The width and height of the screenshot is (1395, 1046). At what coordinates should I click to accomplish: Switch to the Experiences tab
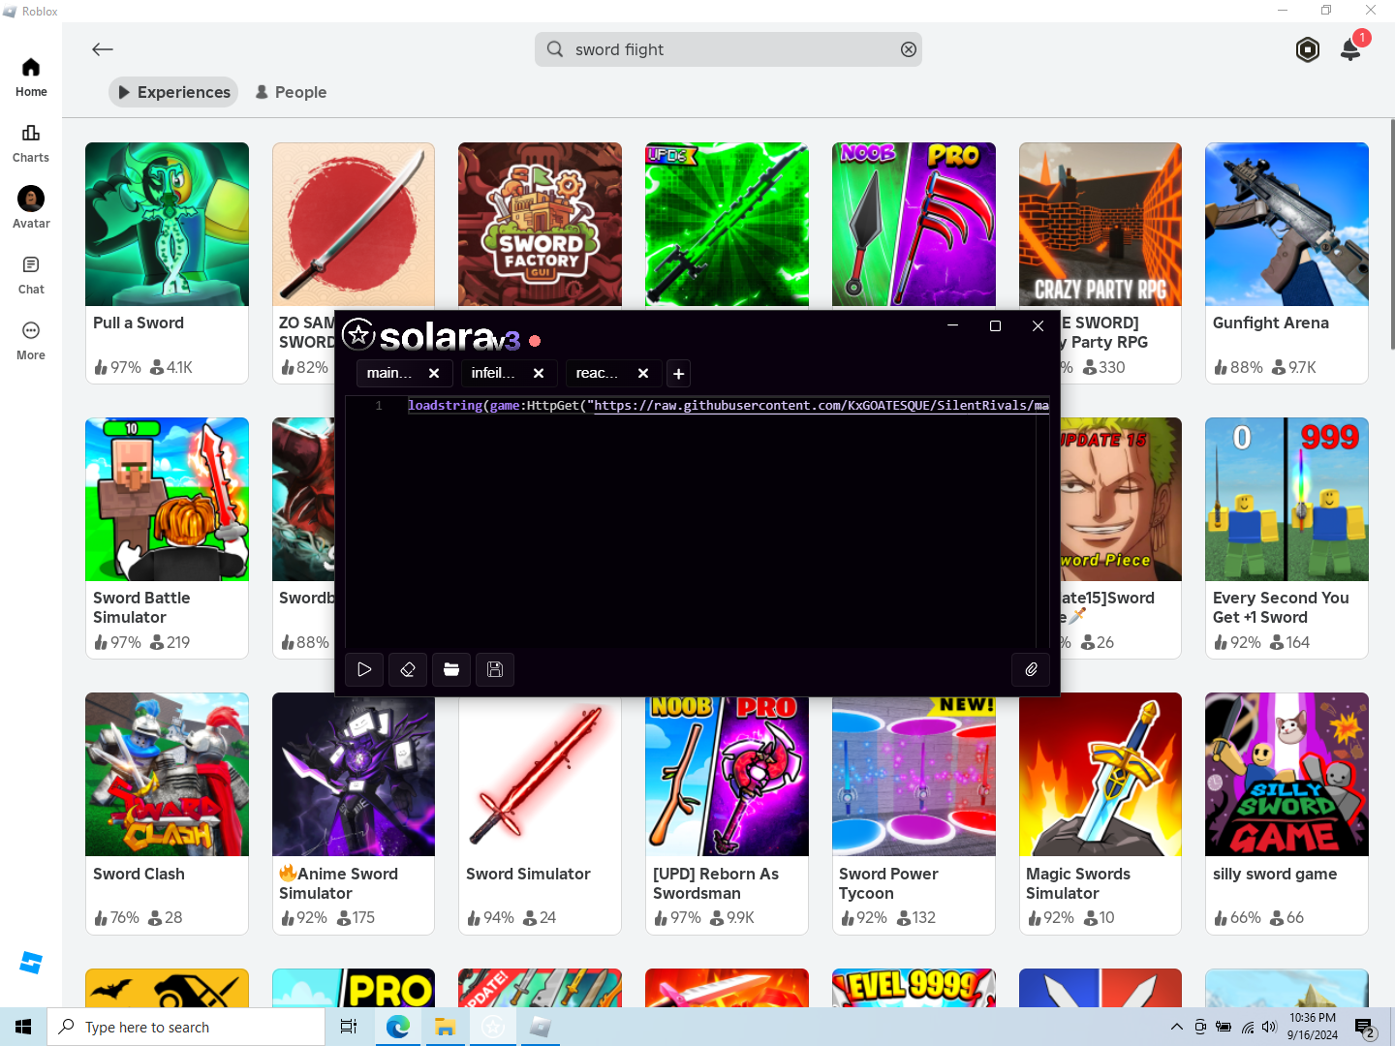click(x=173, y=92)
